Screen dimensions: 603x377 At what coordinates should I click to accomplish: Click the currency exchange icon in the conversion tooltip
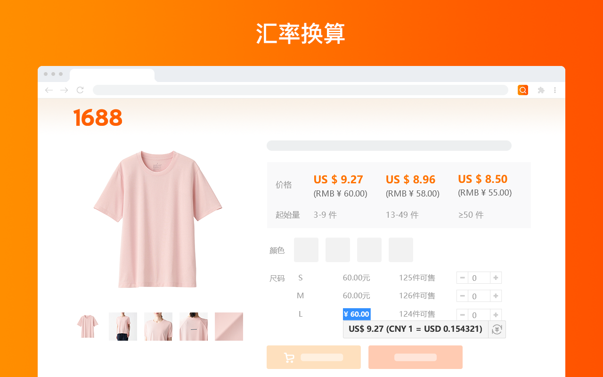click(x=497, y=329)
